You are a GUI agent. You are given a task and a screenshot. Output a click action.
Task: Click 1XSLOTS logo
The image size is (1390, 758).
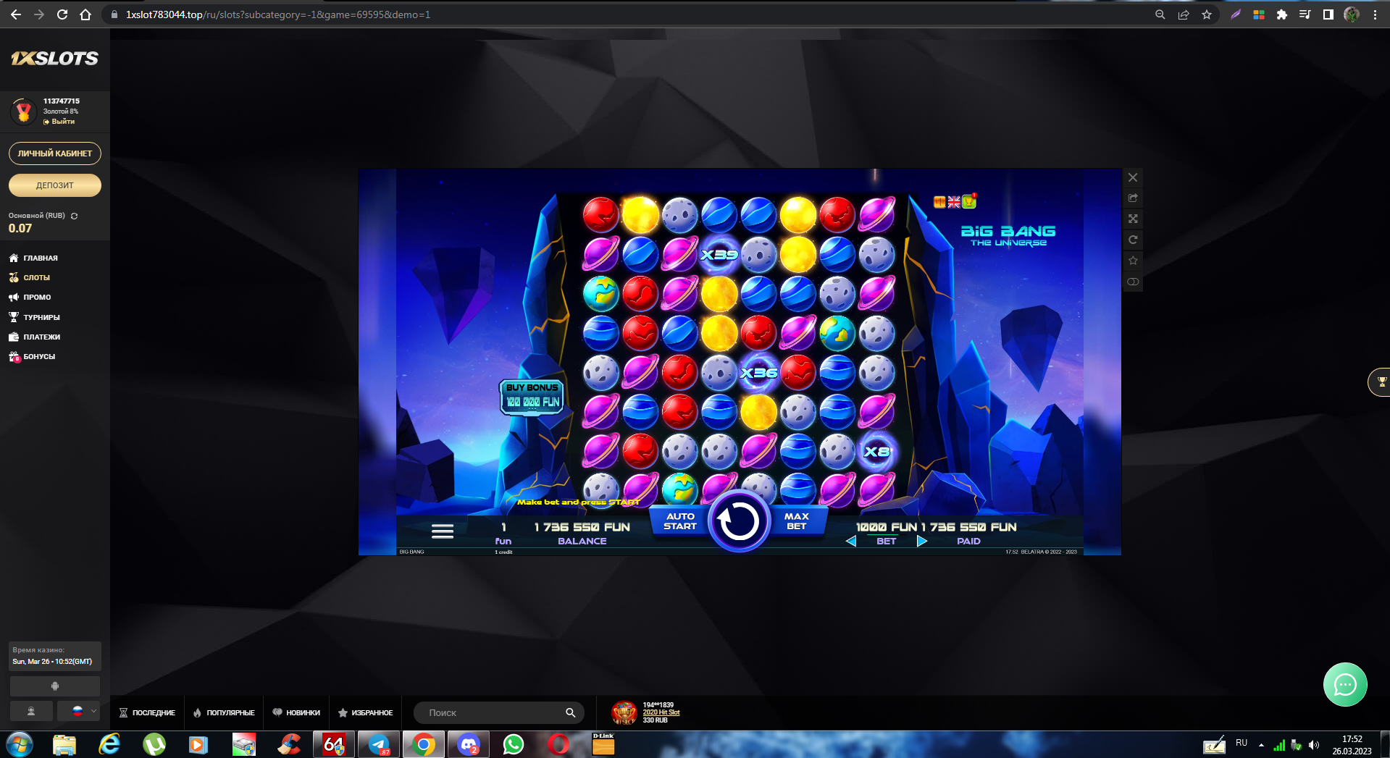tap(54, 59)
